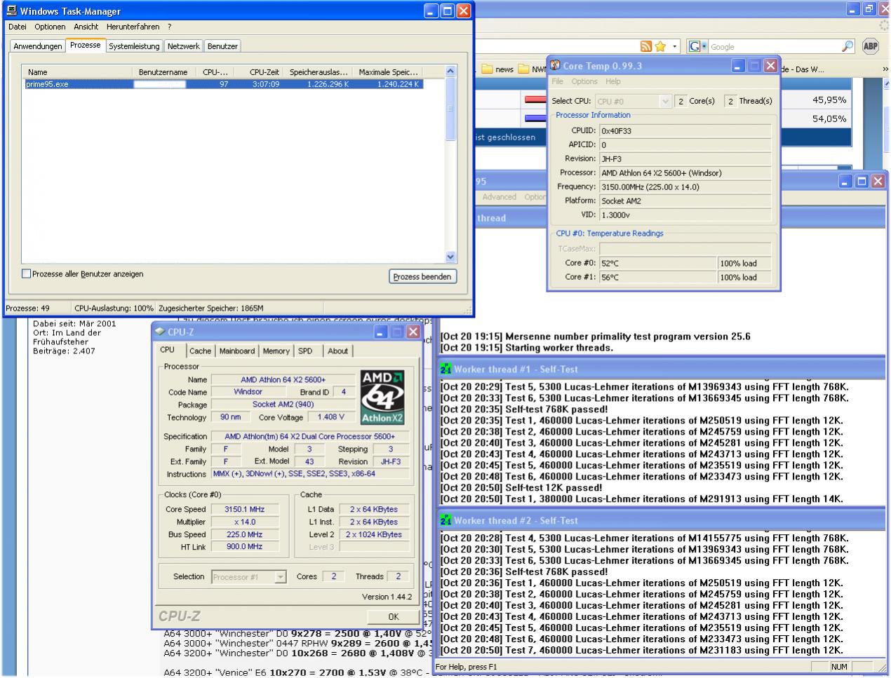This screenshot has height=678, width=891.
Task: Click the Core #1 temperature reading 56°C
Action: [x=657, y=278]
